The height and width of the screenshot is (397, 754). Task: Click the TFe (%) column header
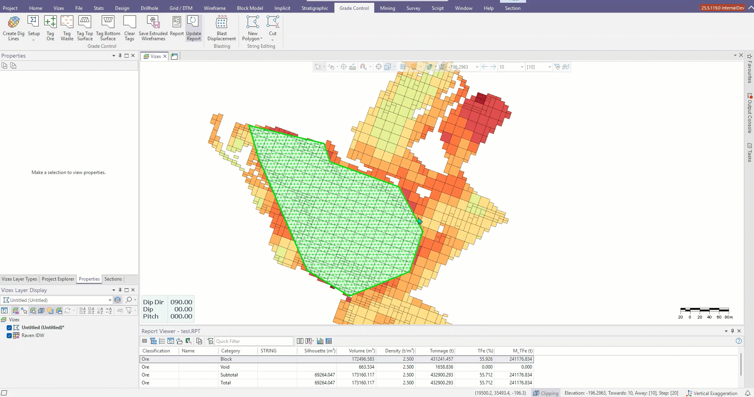pyautogui.click(x=475, y=351)
